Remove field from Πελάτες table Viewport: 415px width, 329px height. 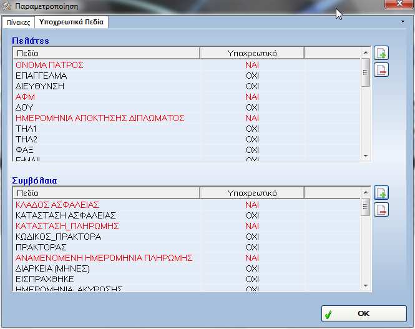[x=381, y=70]
